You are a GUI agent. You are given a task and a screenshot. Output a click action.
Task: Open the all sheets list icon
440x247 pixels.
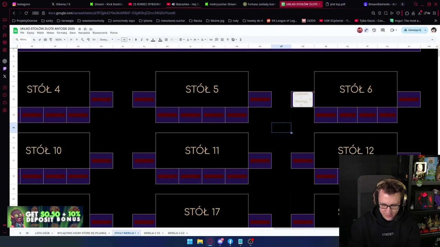27,233
